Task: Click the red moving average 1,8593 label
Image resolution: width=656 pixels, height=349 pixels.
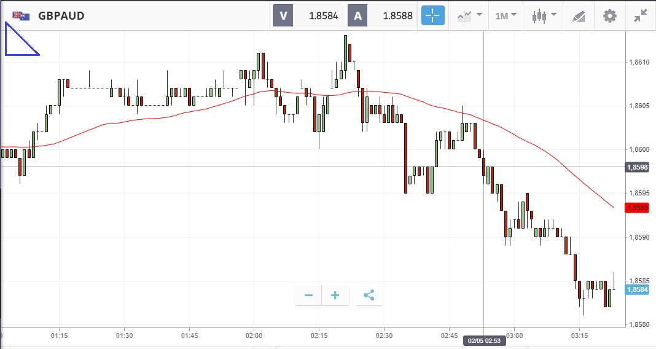Action: point(637,208)
